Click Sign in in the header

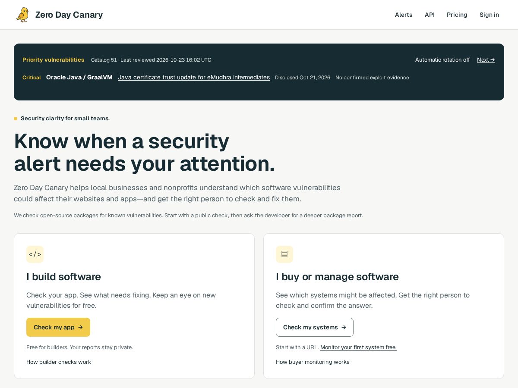(489, 15)
